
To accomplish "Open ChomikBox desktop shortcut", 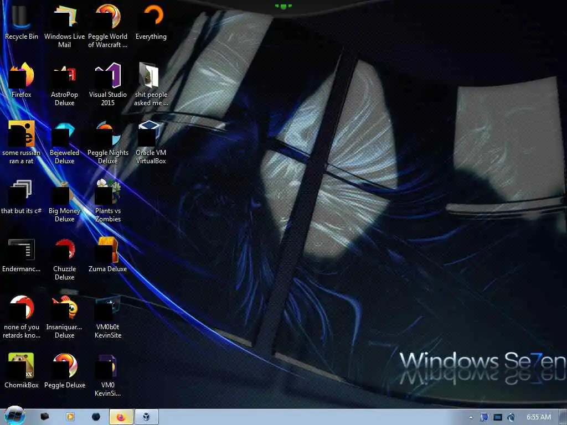I will coord(22,371).
